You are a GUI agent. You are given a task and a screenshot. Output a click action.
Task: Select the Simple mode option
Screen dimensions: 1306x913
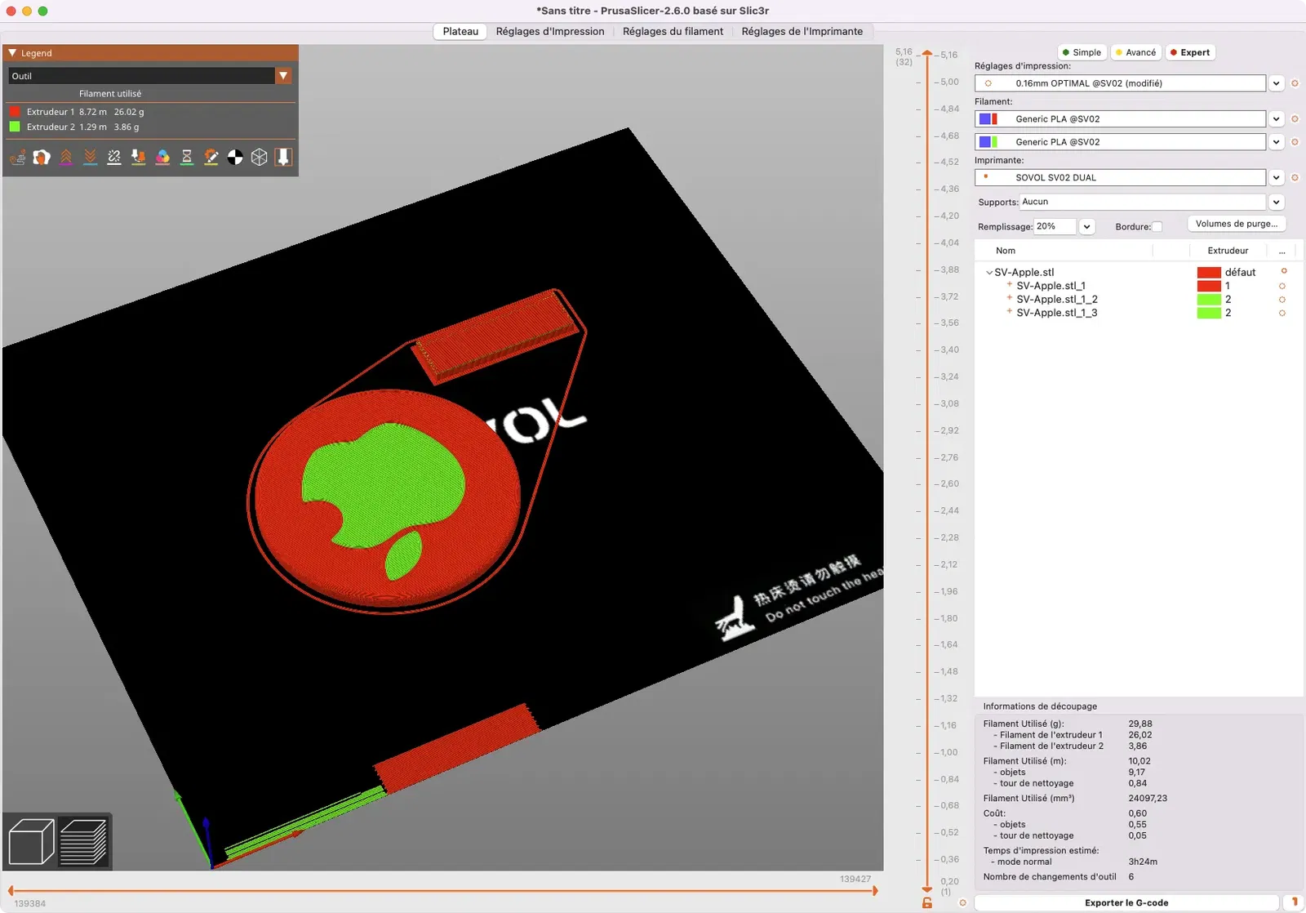tap(1081, 52)
